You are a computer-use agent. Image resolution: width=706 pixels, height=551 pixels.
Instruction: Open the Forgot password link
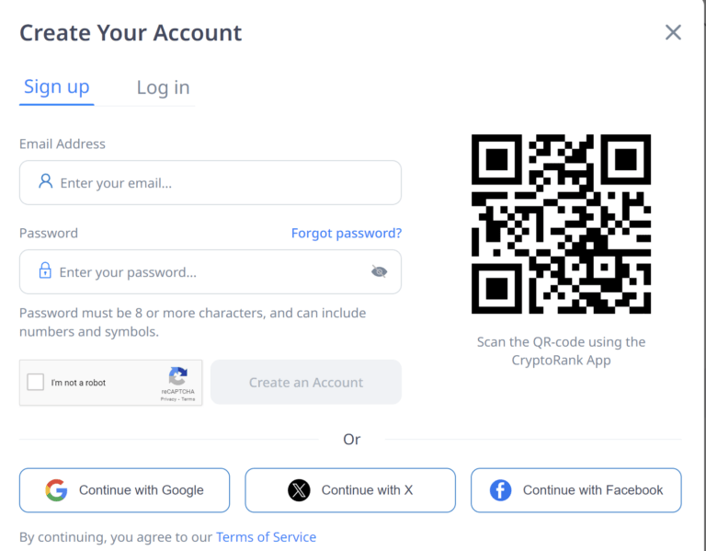pos(347,233)
